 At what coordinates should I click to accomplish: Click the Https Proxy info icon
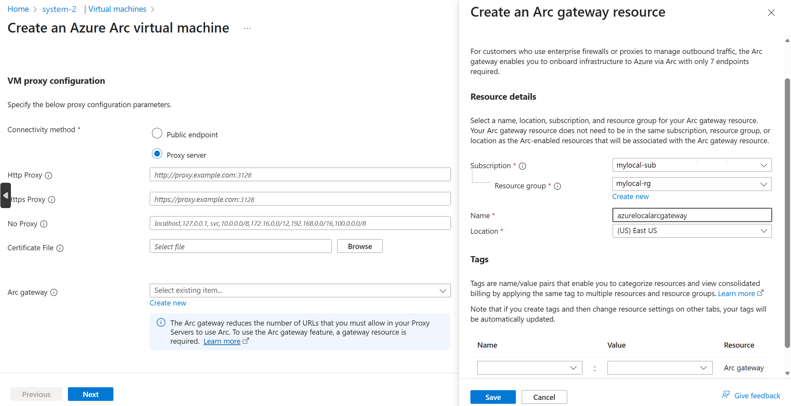(52, 200)
